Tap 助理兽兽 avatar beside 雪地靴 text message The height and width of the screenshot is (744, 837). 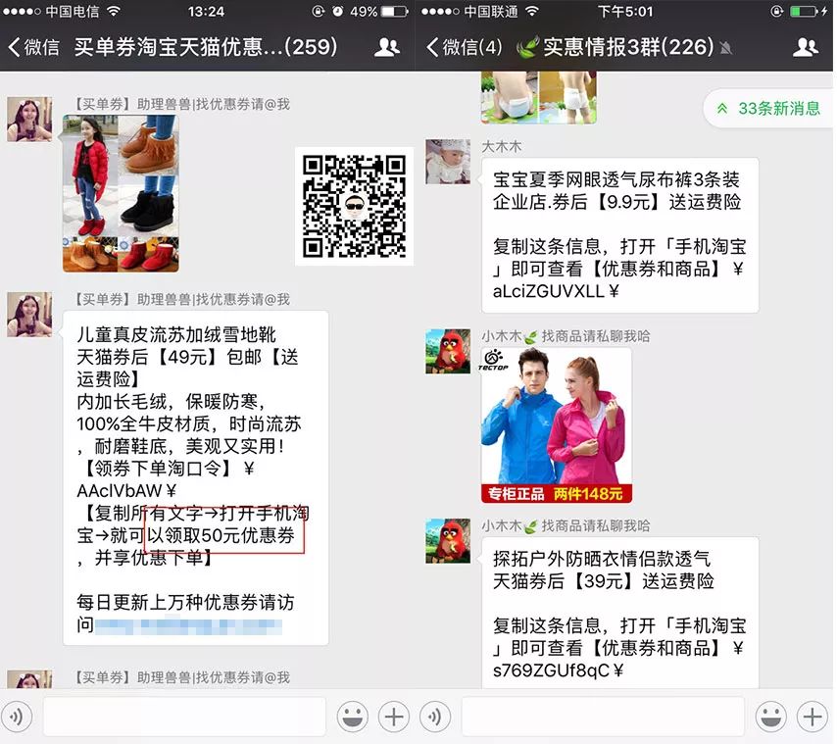(29, 315)
